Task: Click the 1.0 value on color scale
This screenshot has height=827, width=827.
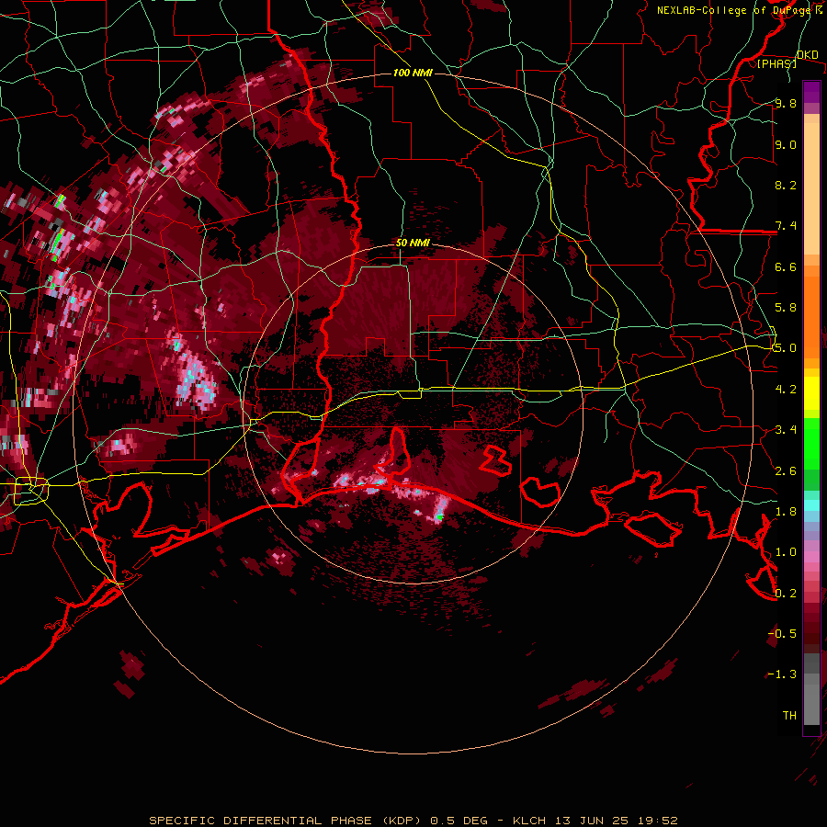Action: click(x=786, y=552)
